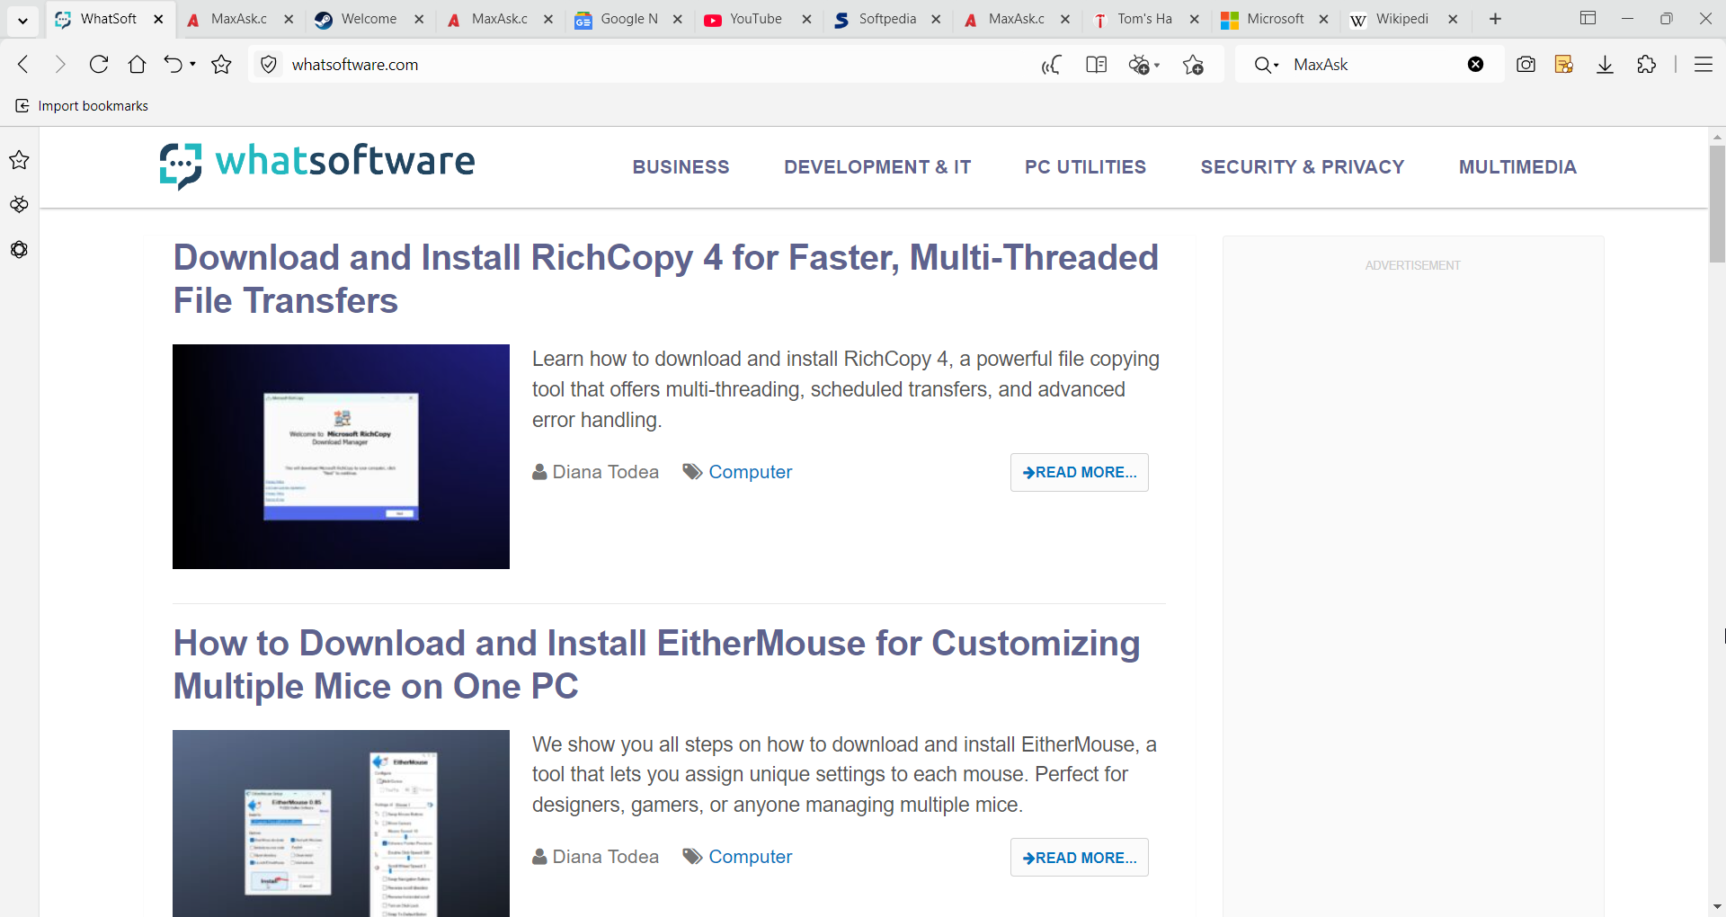1726x917 pixels.
Task: Open the Downloads panel
Action: pyautogui.click(x=1606, y=64)
